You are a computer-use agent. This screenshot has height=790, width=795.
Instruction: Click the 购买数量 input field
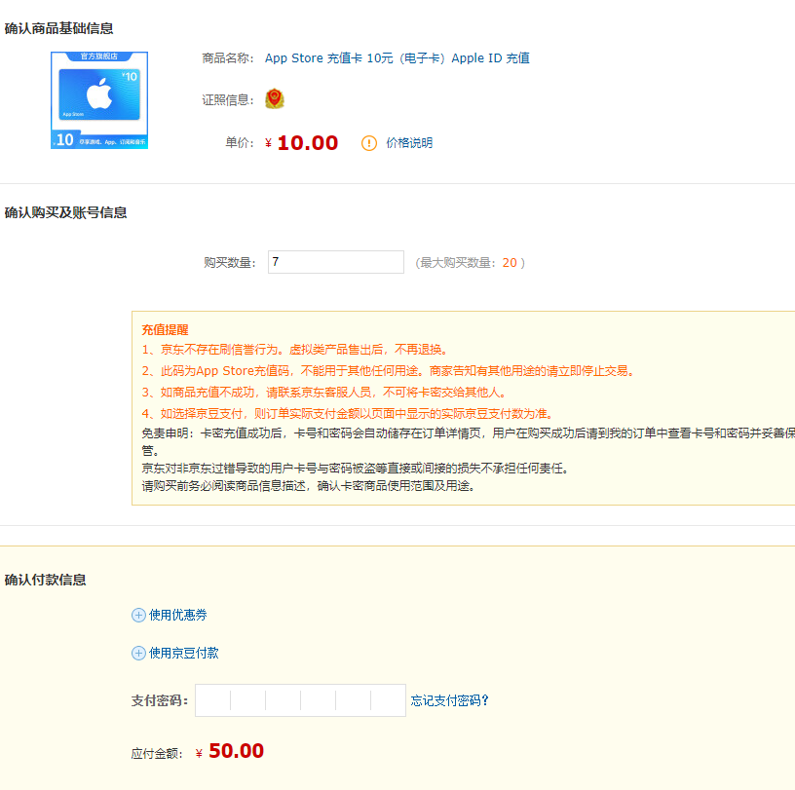pyautogui.click(x=336, y=262)
